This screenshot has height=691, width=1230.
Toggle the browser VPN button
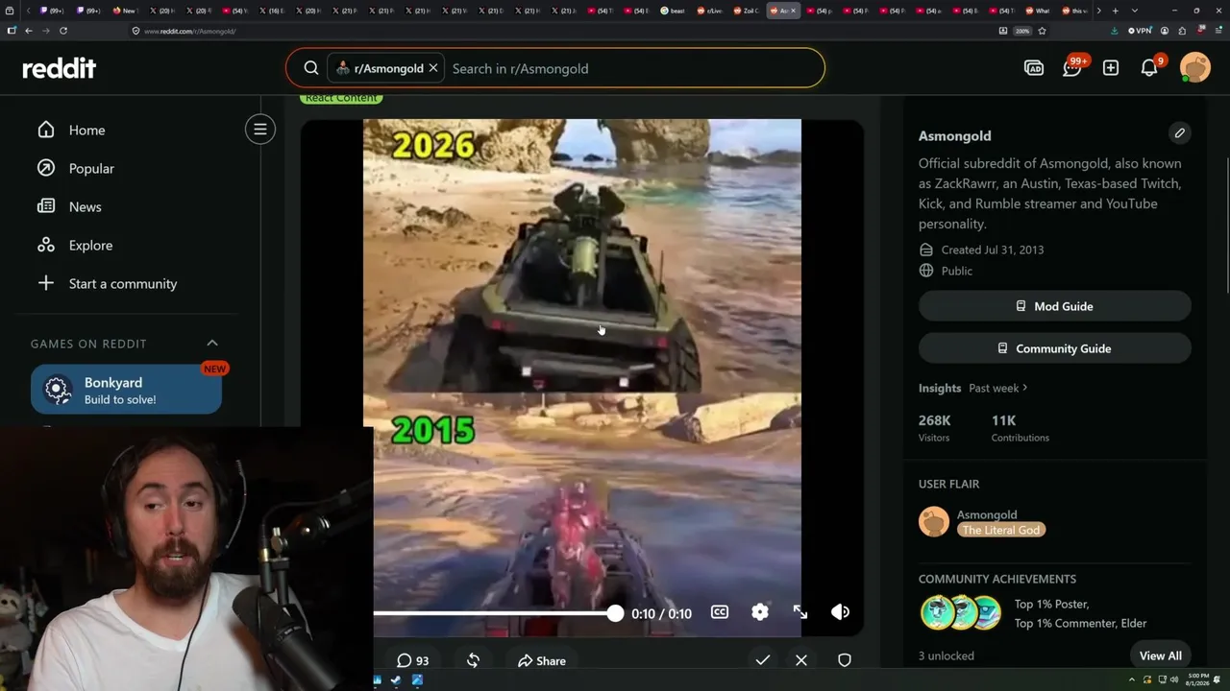1140,31
